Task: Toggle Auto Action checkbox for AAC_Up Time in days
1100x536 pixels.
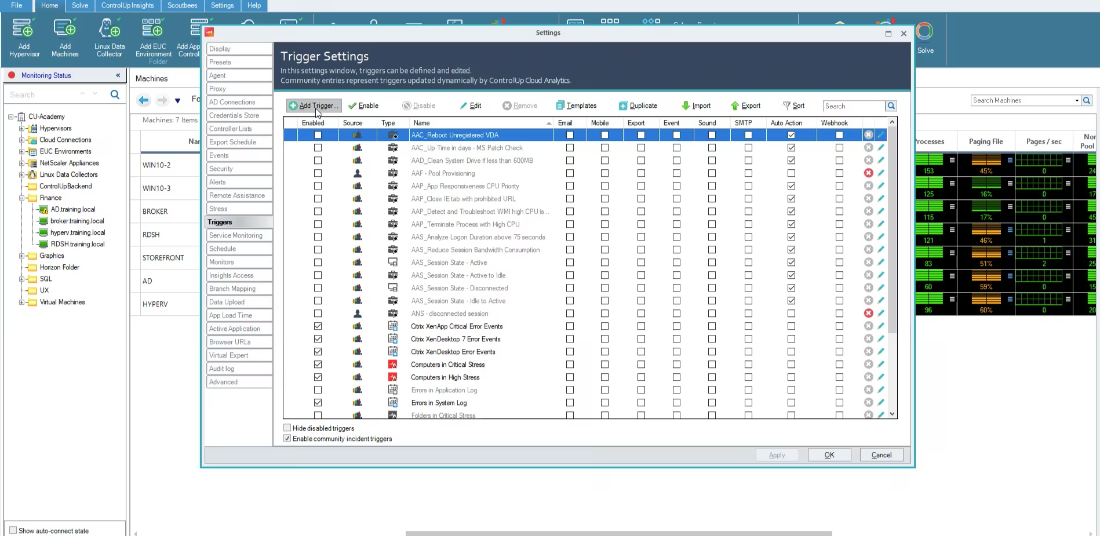Action: coord(791,148)
